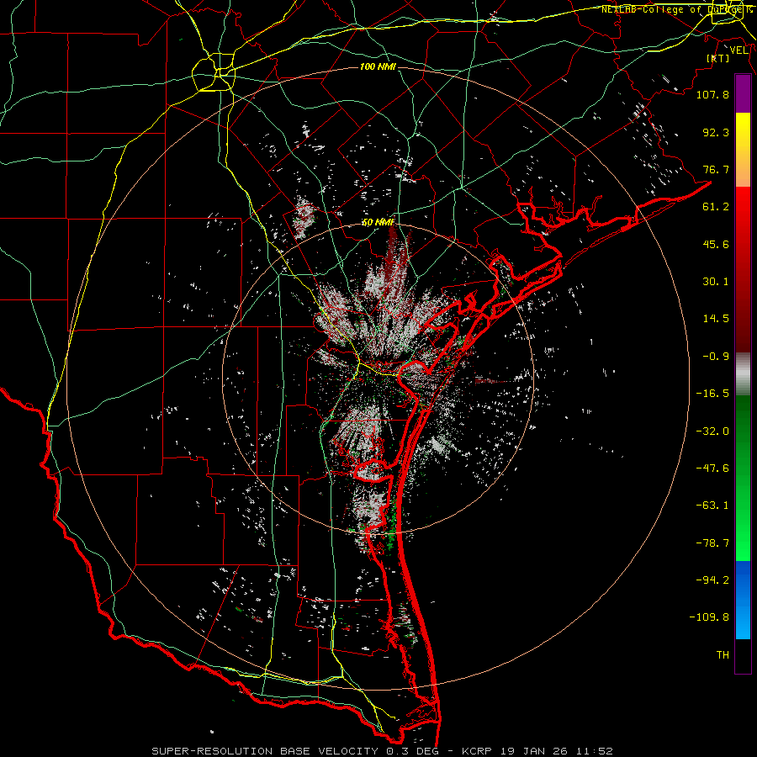
Task: Select the -47.6 velocity scale value
Action: click(712, 468)
